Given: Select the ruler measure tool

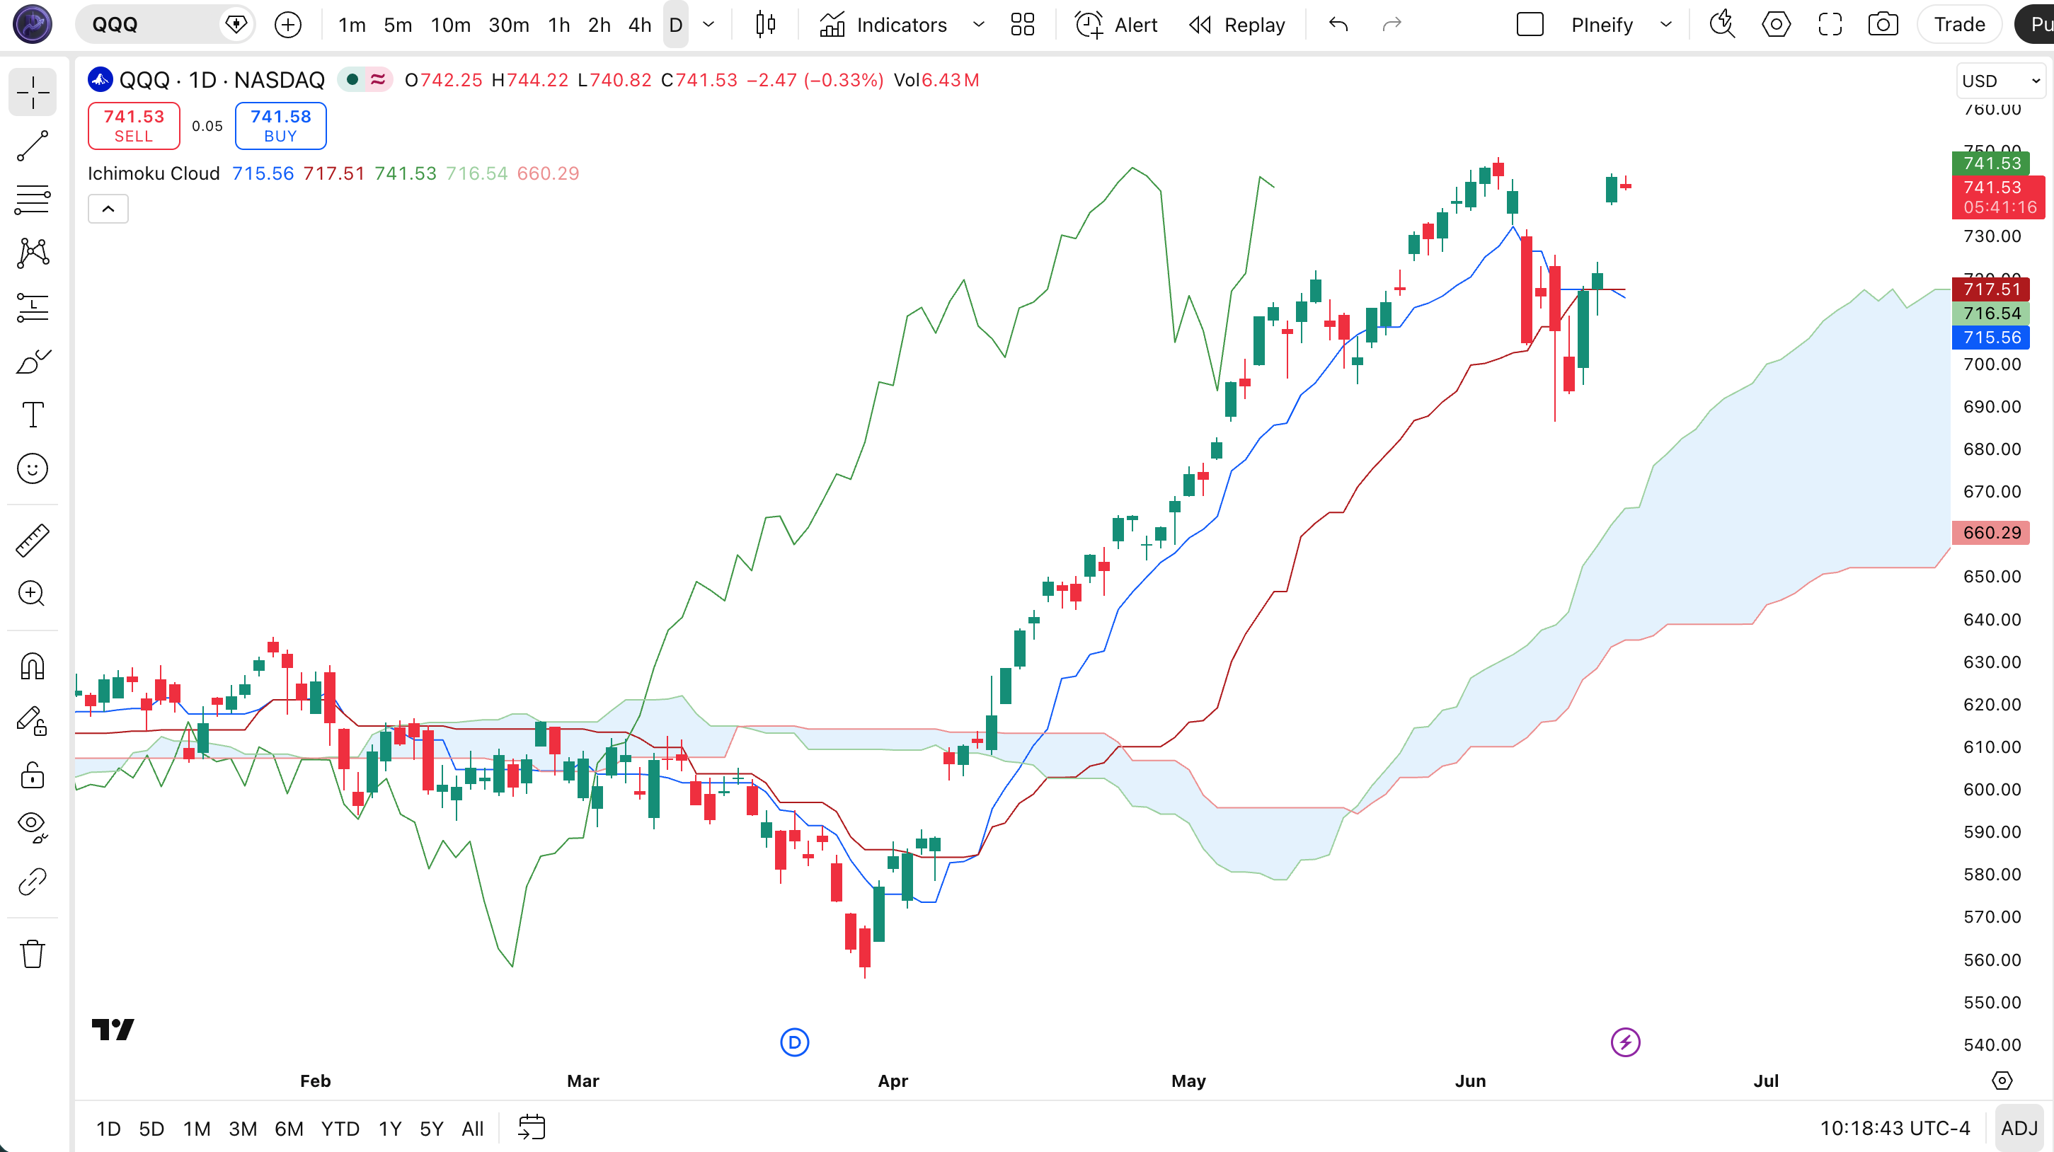Looking at the screenshot, I should click(33, 541).
